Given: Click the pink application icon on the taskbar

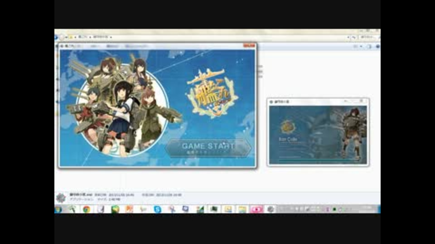Looking at the screenshot, I should click(256, 209).
